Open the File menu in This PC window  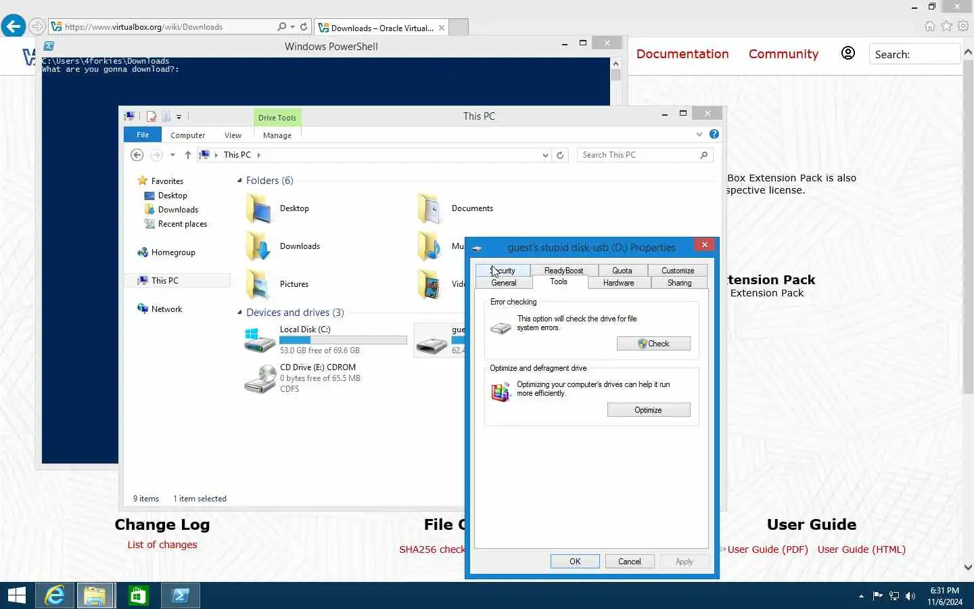click(143, 135)
